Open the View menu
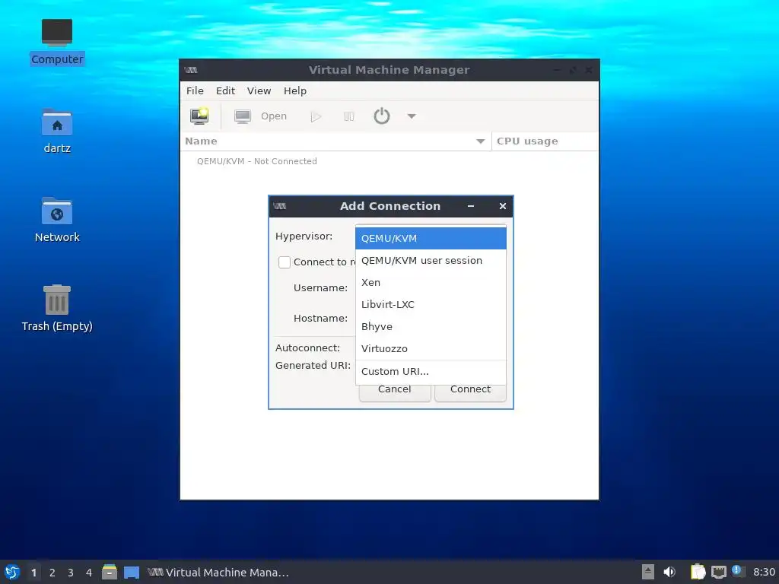 [259, 91]
